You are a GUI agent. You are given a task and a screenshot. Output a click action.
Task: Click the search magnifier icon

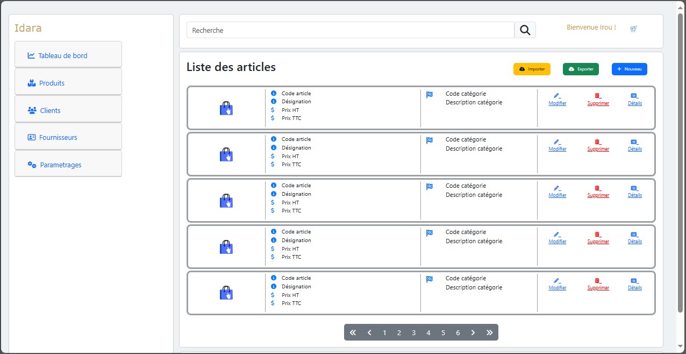(524, 30)
